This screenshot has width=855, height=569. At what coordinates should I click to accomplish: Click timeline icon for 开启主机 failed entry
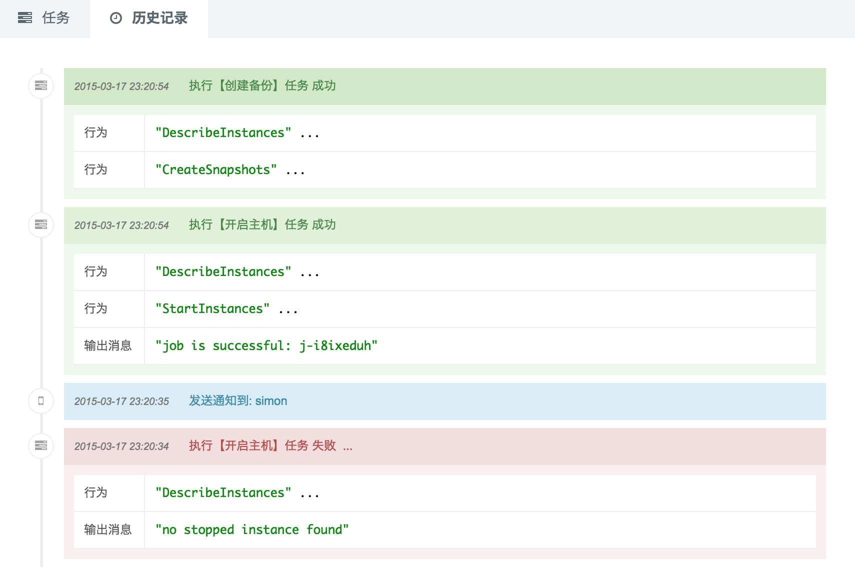pos(41,445)
